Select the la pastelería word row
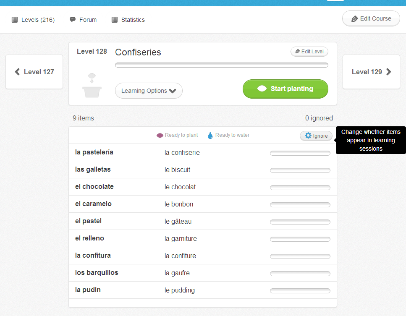The height and width of the screenshot is (316, 406). pyautogui.click(x=94, y=152)
